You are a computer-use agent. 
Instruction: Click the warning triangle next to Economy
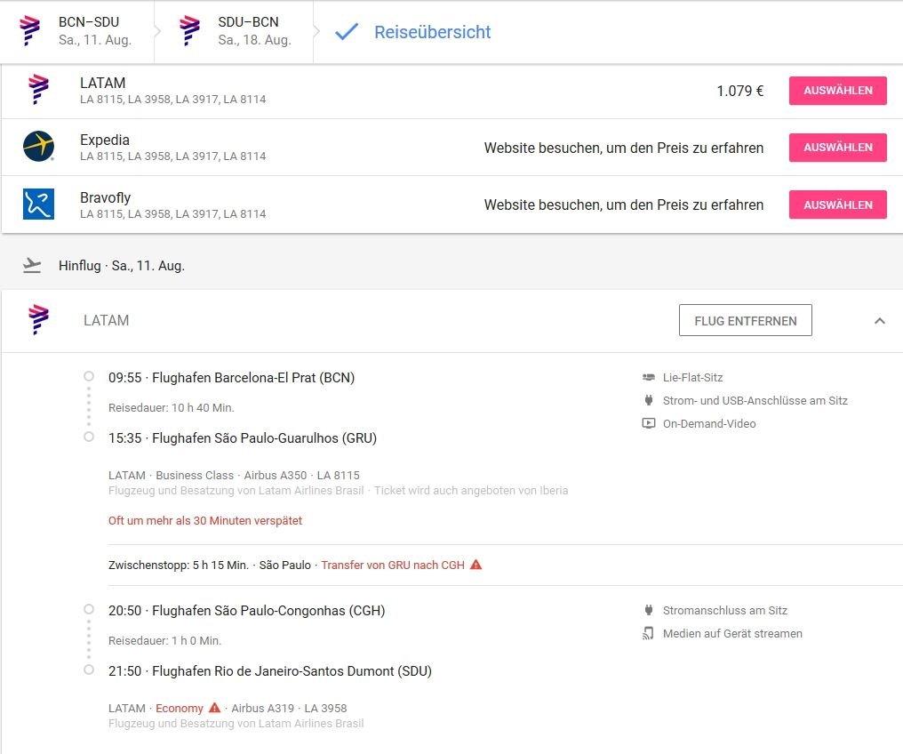pyautogui.click(x=214, y=708)
